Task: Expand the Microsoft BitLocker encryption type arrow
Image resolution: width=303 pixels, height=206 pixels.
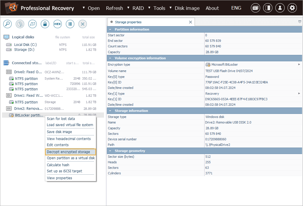Action: coord(299,65)
